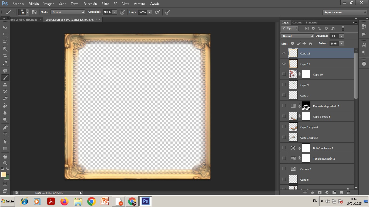Open the Archivo menu
Screen dimensions: 369x207
point(18,4)
